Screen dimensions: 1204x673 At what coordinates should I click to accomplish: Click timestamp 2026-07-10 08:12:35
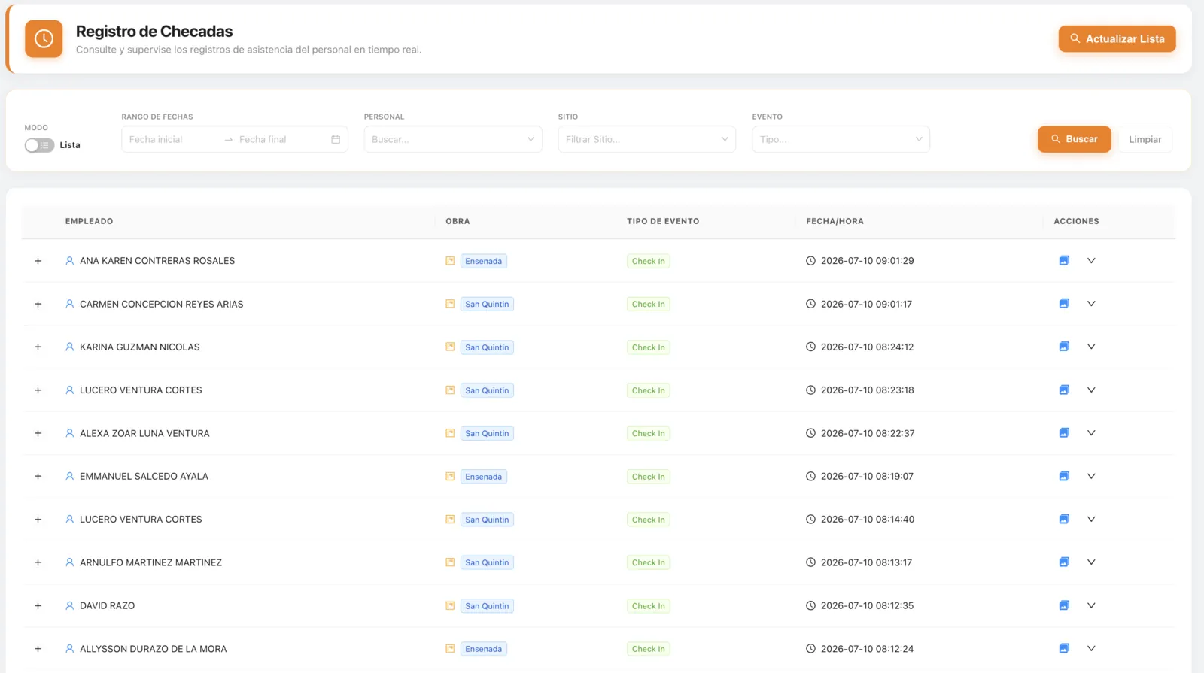867,605
